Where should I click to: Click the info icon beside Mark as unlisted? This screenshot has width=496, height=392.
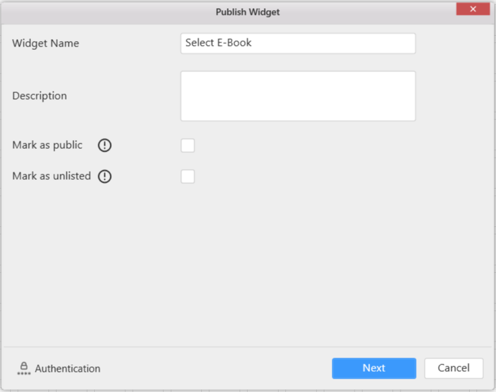pyautogui.click(x=104, y=176)
